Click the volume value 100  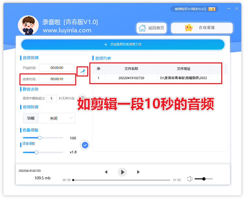coord(73,138)
